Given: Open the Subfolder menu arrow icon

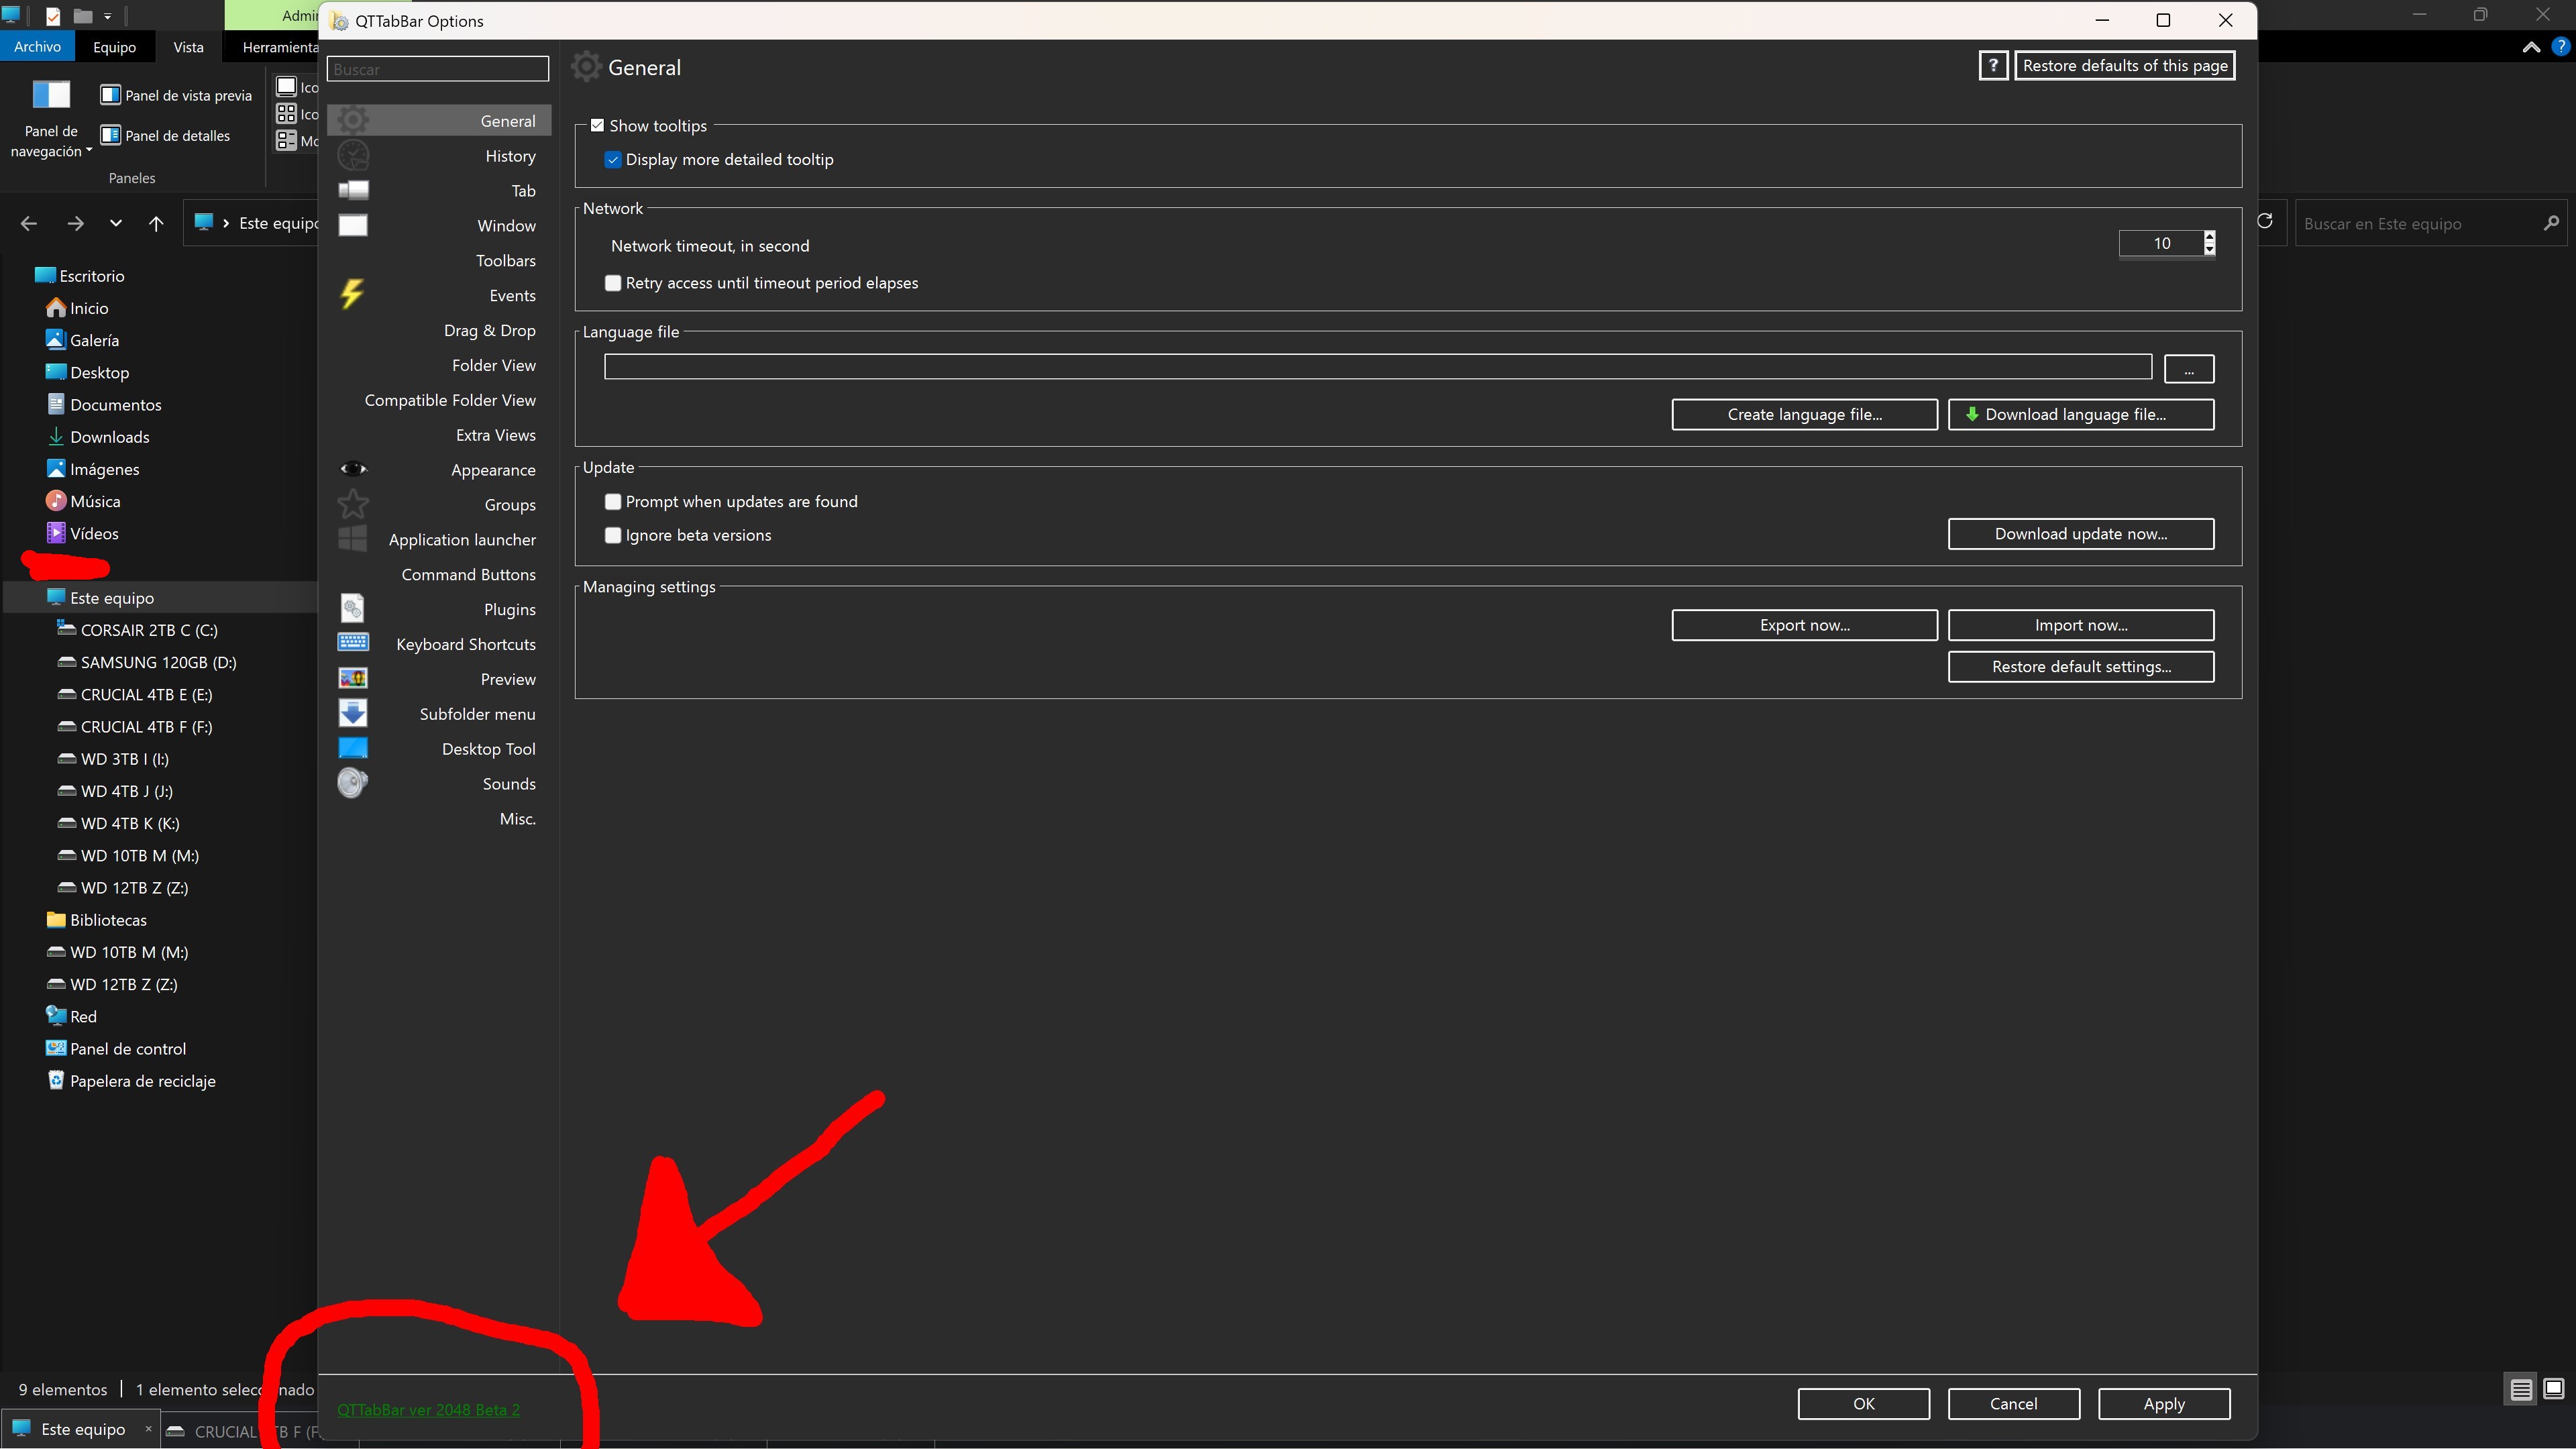Looking at the screenshot, I should (x=353, y=713).
